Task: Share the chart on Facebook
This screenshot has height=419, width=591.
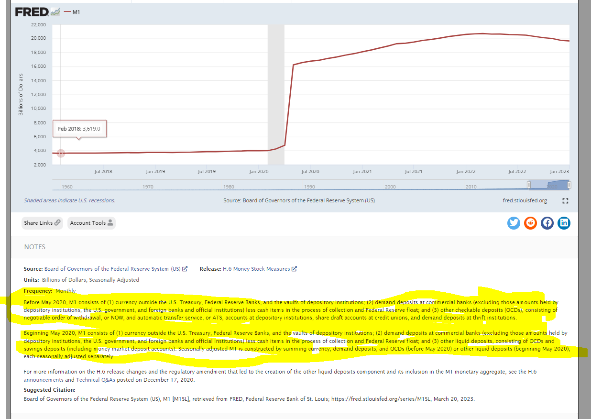Action: coord(547,223)
